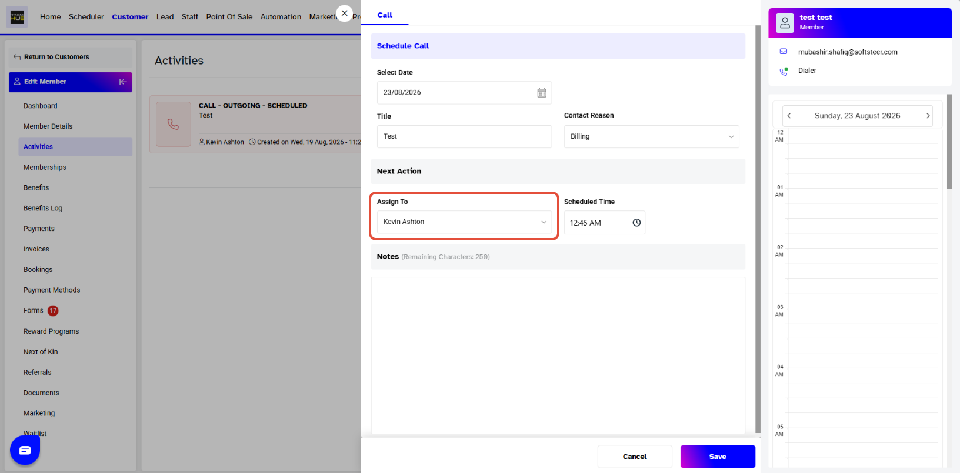This screenshot has width=960, height=473.
Task: Open Forms in the sidebar
Action: coord(34,311)
